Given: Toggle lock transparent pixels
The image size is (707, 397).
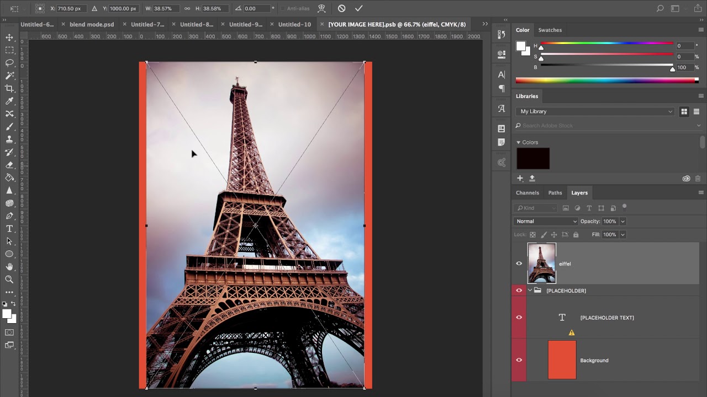Looking at the screenshot, I should point(532,234).
